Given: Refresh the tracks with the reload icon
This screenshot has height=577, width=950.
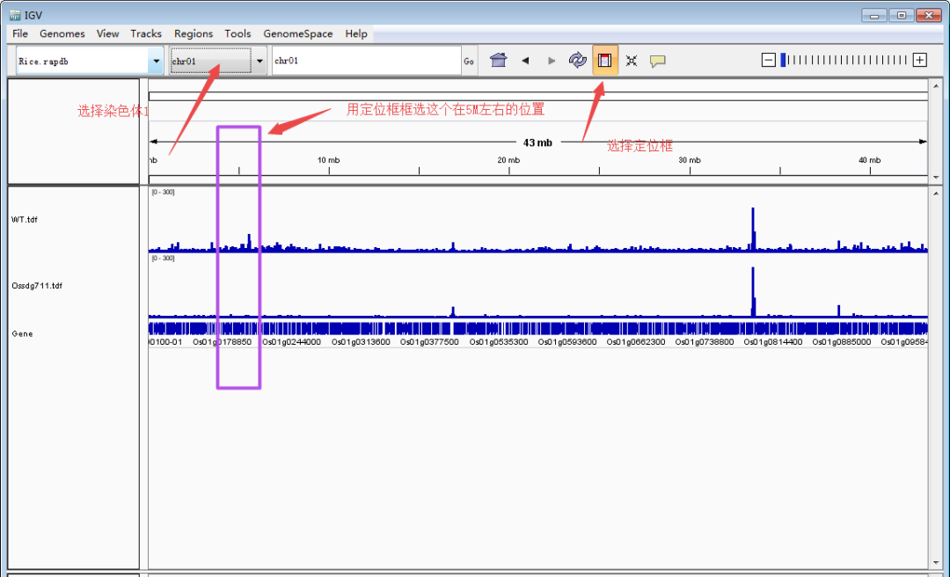Looking at the screenshot, I should point(578,60).
